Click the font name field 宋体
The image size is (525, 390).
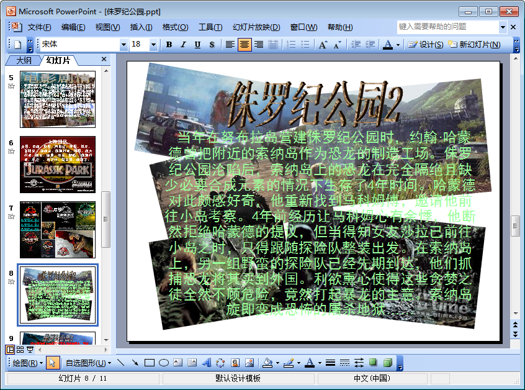tap(80, 44)
